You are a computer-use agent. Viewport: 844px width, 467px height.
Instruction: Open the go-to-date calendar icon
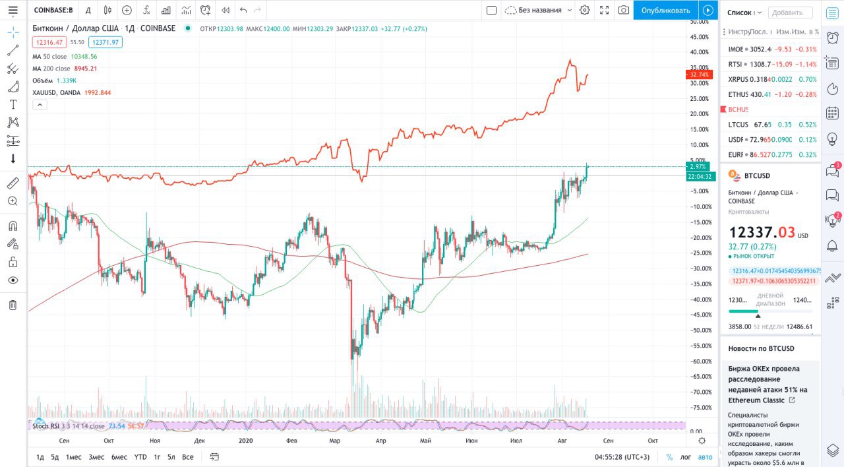[214, 456]
